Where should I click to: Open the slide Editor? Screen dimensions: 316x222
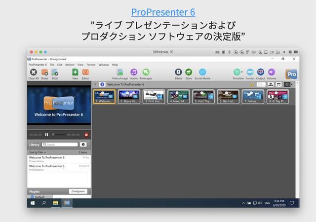pos(85,72)
